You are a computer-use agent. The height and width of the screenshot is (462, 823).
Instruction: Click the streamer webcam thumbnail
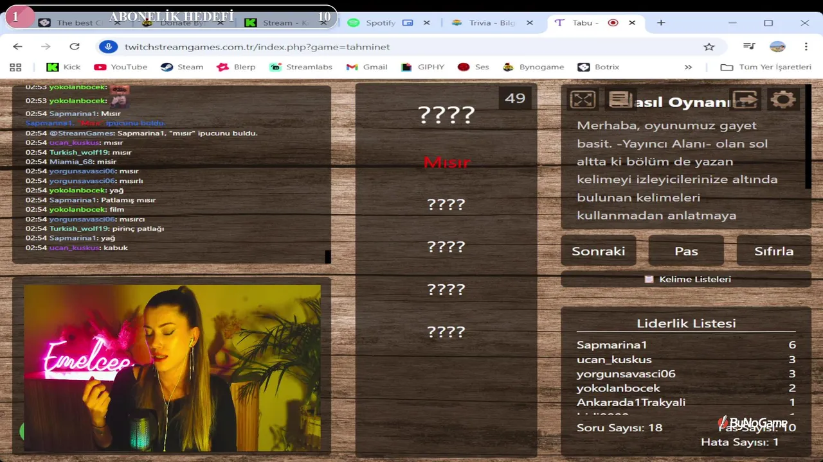[x=172, y=368]
